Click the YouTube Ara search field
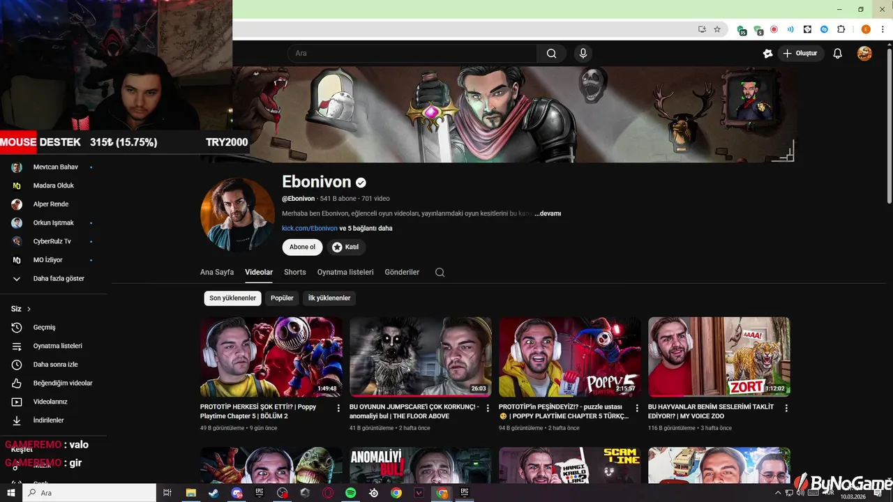The height and width of the screenshot is (502, 893). pyautogui.click(x=412, y=54)
